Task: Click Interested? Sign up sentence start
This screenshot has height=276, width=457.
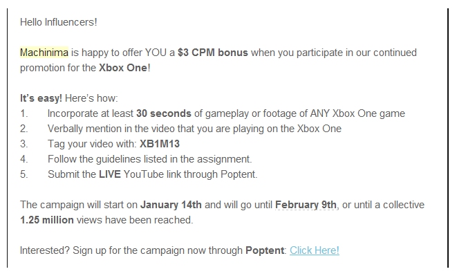Action: 45,250
